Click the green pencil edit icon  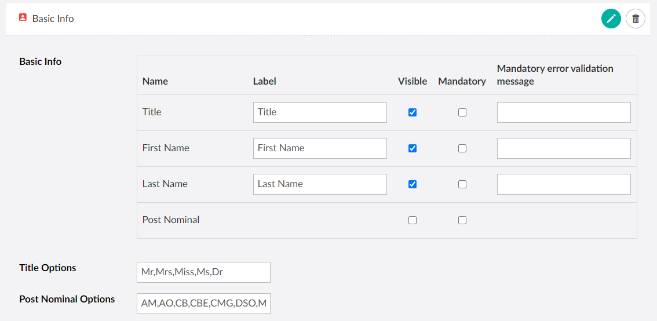click(611, 19)
